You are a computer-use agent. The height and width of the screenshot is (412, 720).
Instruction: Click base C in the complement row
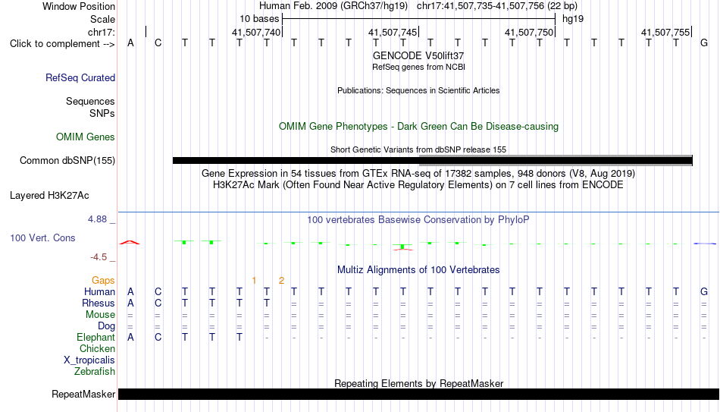pyautogui.click(x=158, y=43)
